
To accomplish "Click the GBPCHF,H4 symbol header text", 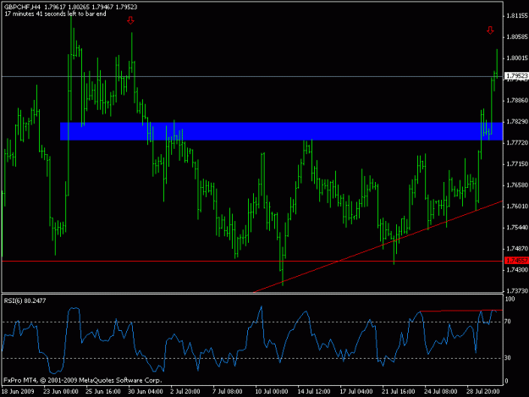I will click(23, 7).
